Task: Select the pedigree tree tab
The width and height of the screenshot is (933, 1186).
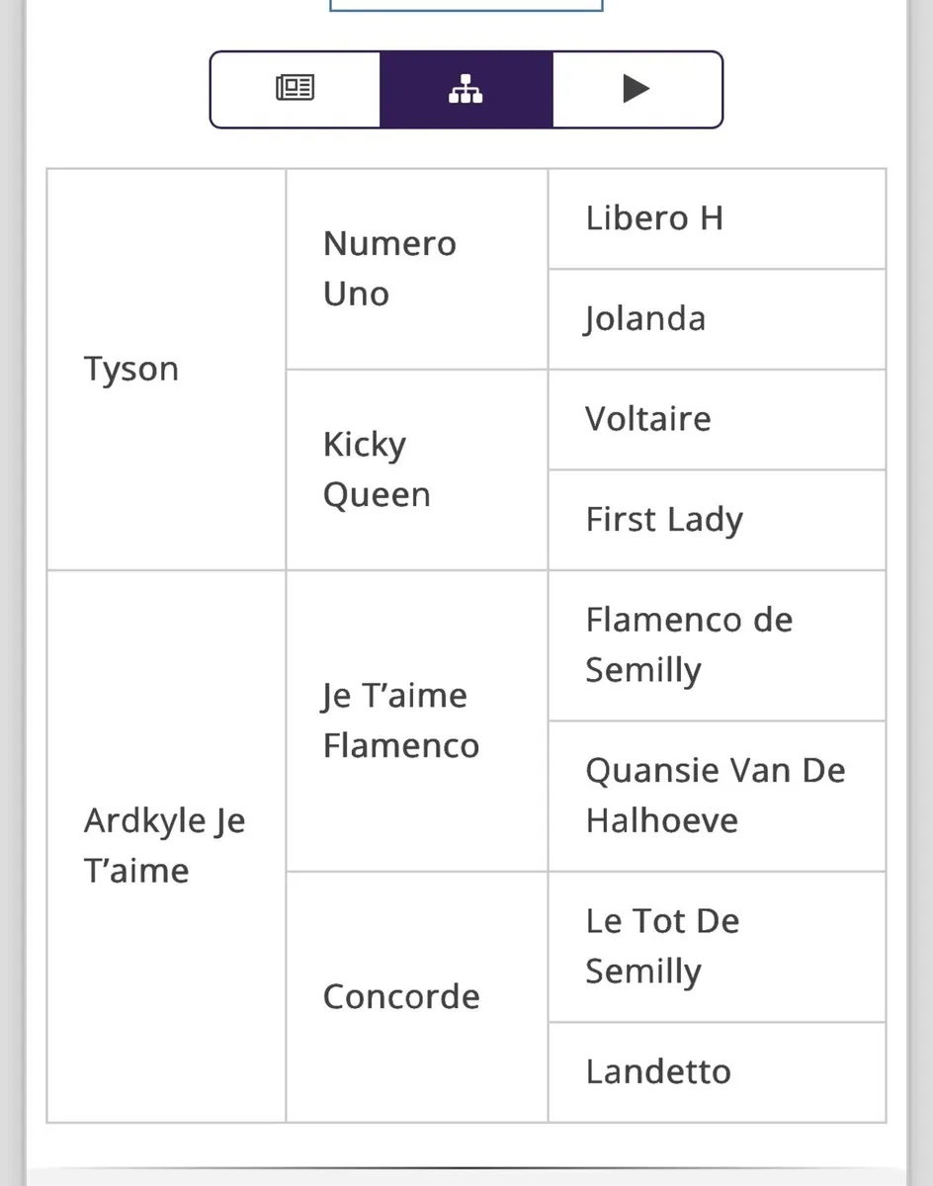Action: click(x=466, y=89)
